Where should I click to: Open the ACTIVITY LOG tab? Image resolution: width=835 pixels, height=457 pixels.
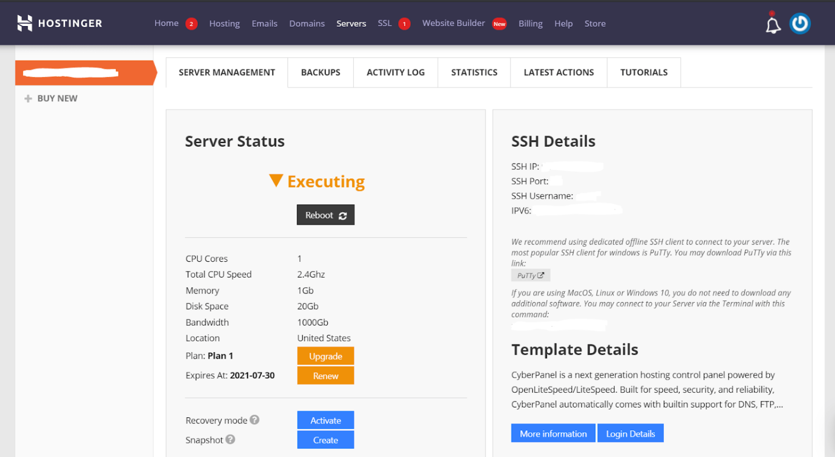click(395, 72)
